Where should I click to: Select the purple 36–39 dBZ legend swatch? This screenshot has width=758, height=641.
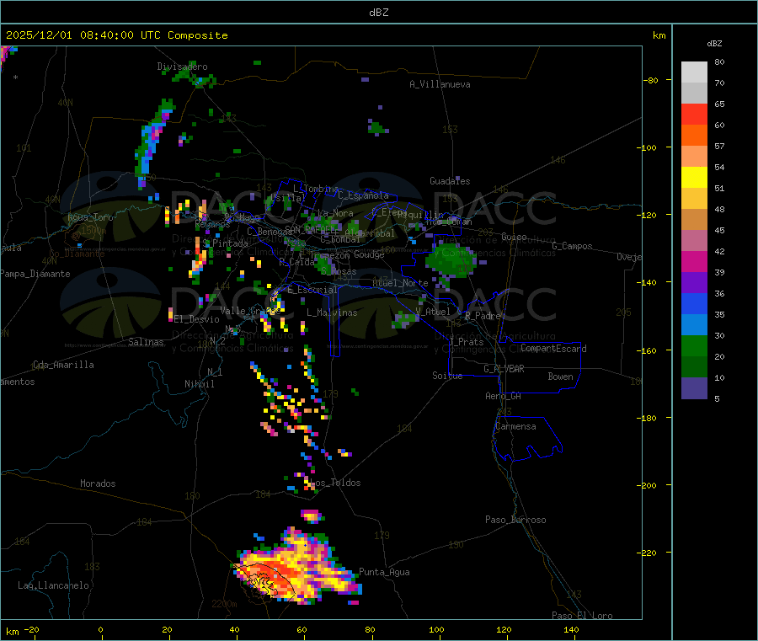click(694, 283)
